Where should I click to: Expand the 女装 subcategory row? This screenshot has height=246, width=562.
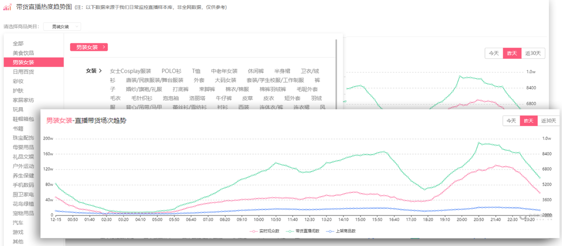94,71
